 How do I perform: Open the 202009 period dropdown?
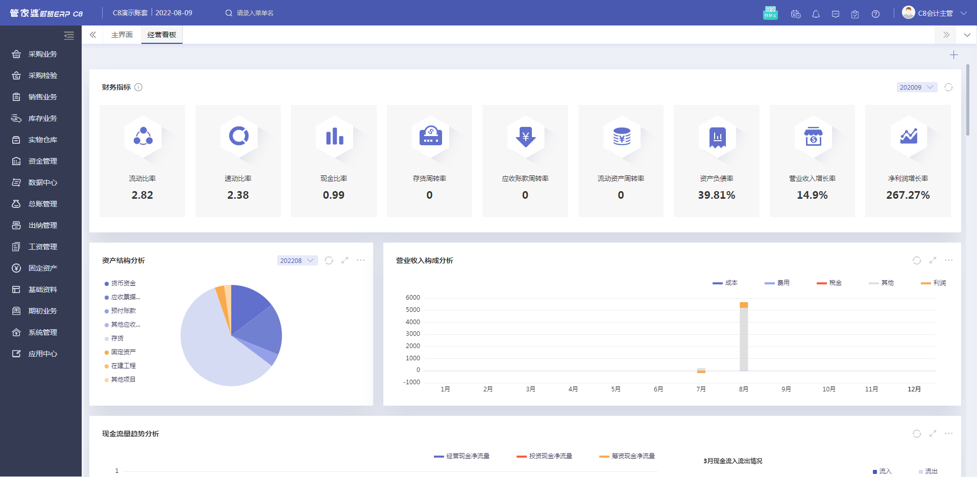click(x=916, y=88)
